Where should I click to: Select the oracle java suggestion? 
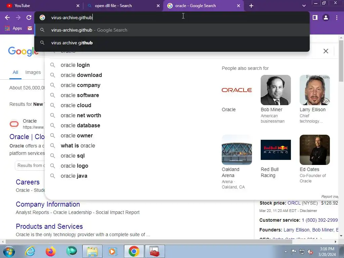pos(74,176)
